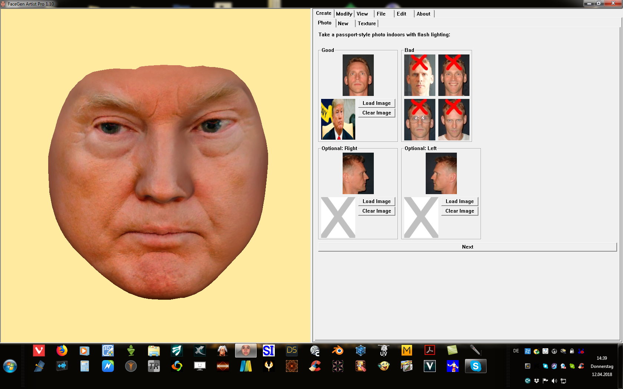The width and height of the screenshot is (623, 389).
Task: Open Skype from the taskbar
Action: tap(475, 366)
